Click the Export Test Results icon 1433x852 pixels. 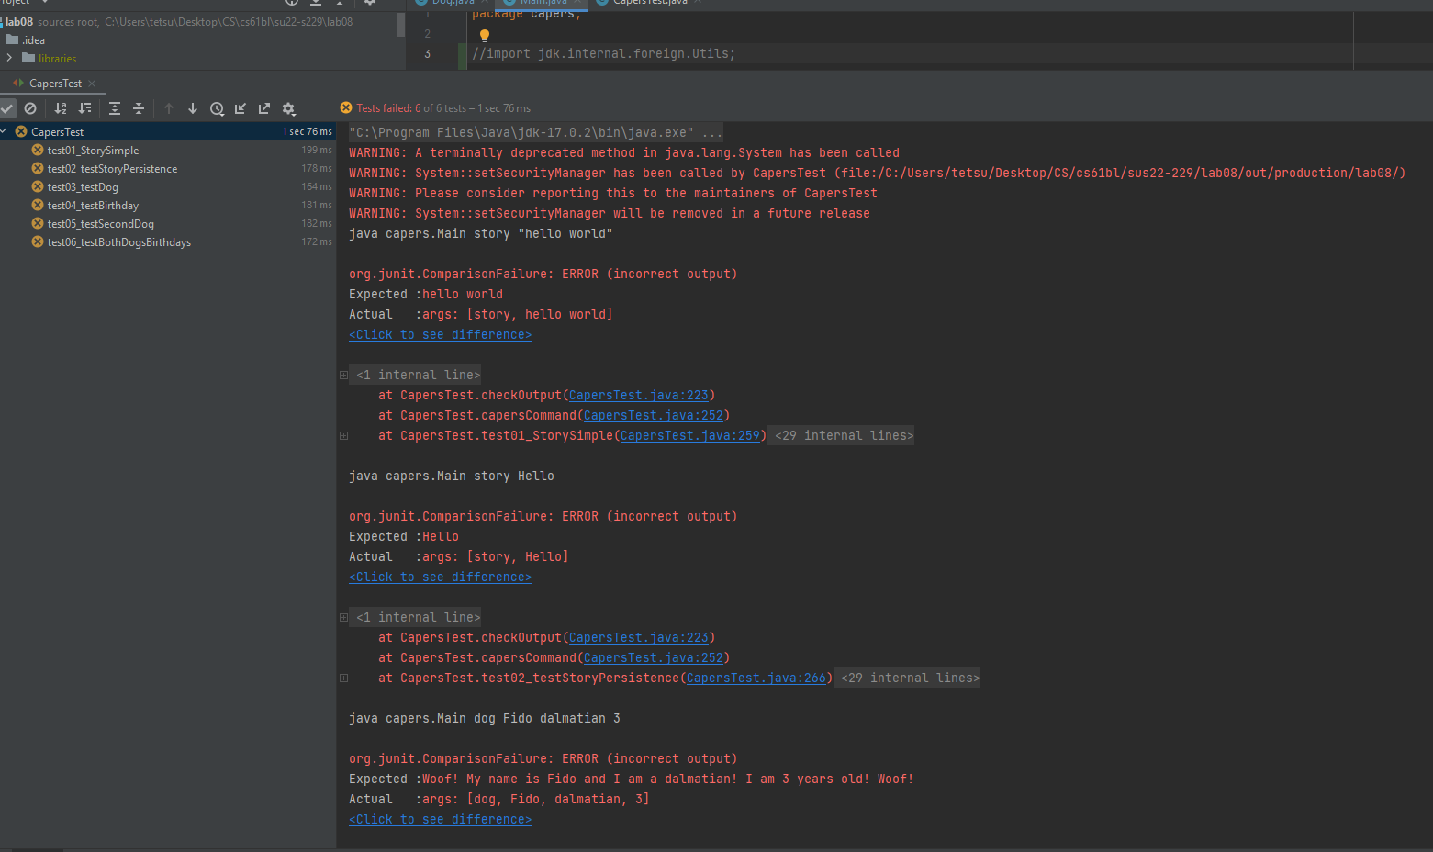[x=264, y=108]
